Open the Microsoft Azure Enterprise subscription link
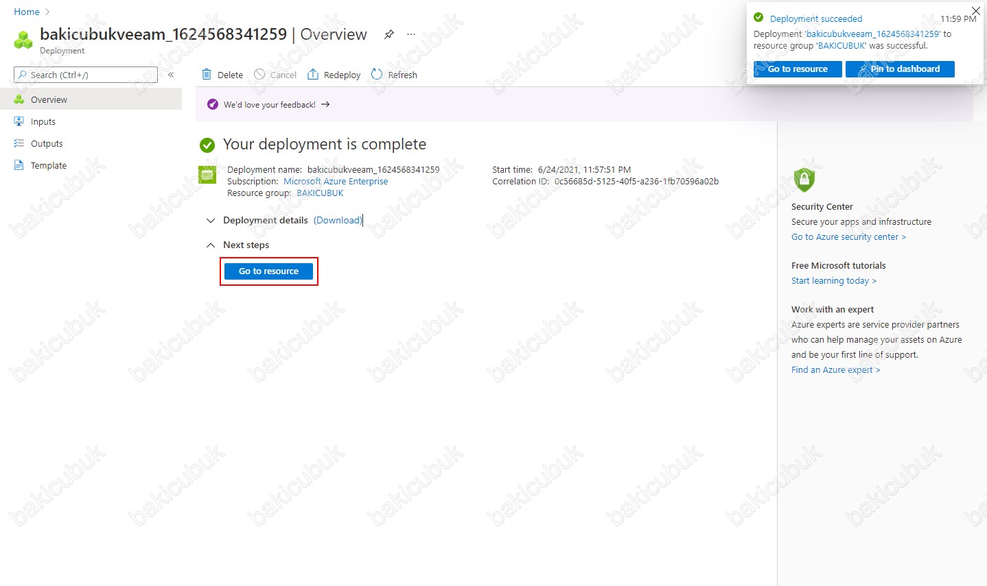The height and width of the screenshot is (586, 987). pos(336,182)
